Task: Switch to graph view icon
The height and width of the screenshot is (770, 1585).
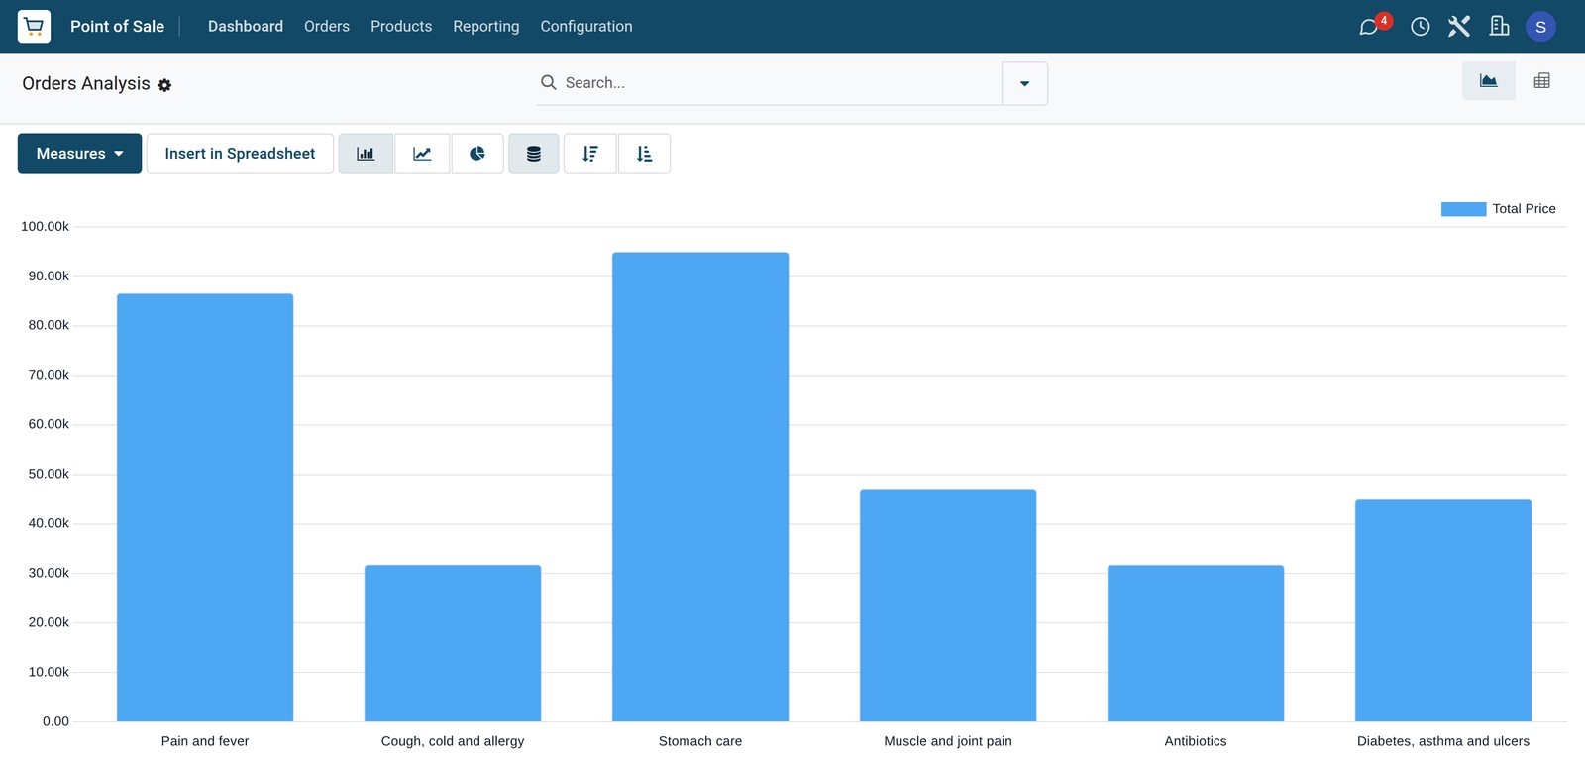Action: (1488, 81)
